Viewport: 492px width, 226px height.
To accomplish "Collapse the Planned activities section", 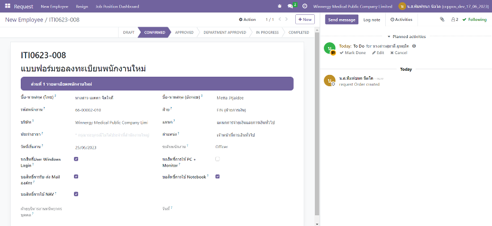I will (x=407, y=37).
